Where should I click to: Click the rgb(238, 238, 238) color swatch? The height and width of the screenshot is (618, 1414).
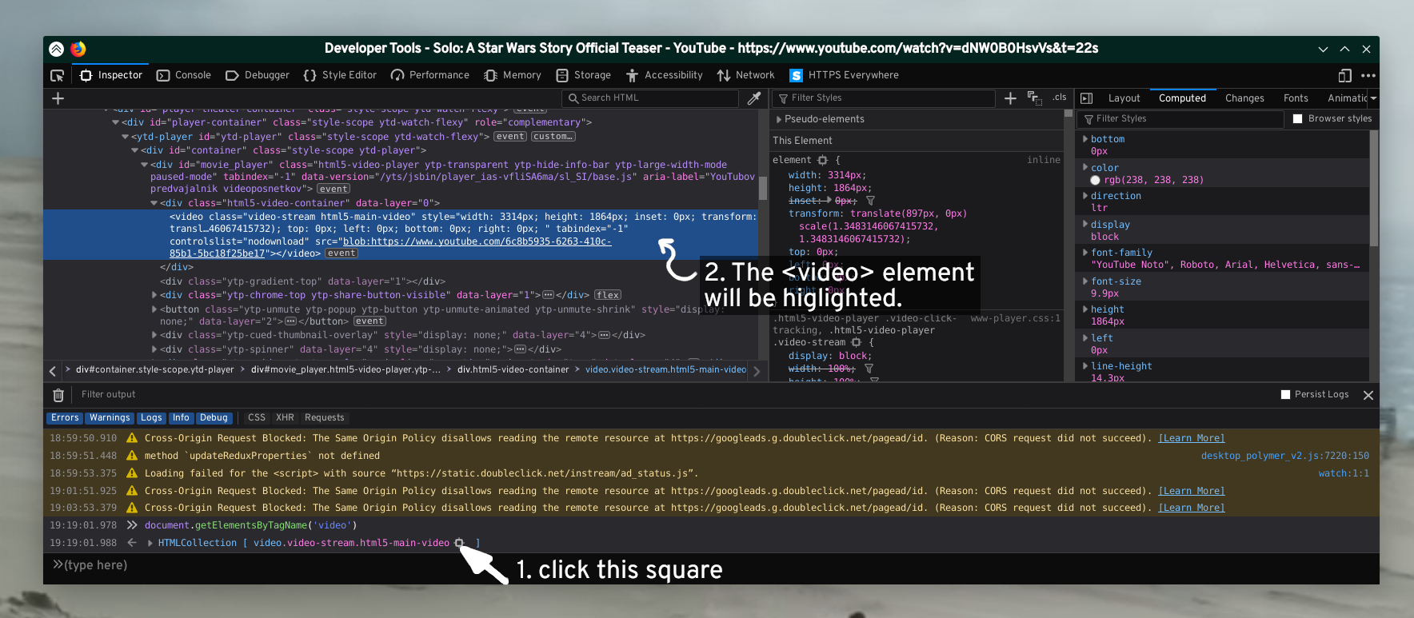pyautogui.click(x=1095, y=180)
